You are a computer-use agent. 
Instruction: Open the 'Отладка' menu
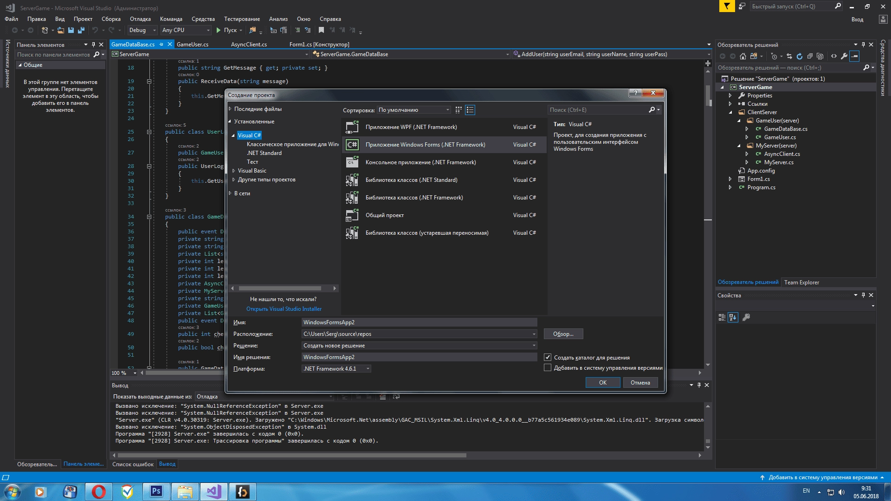(x=140, y=19)
